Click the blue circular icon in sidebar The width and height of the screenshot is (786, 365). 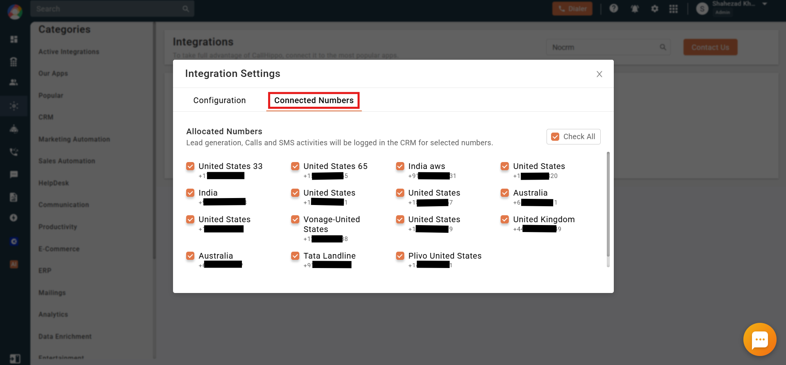(14, 241)
